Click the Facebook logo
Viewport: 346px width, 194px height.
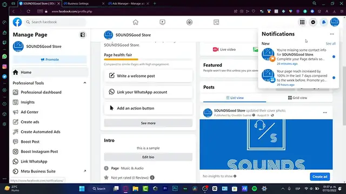tap(17, 22)
